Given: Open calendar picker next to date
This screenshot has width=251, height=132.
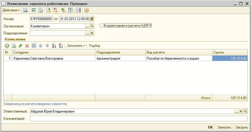Looking at the screenshot, I should click(92, 19).
